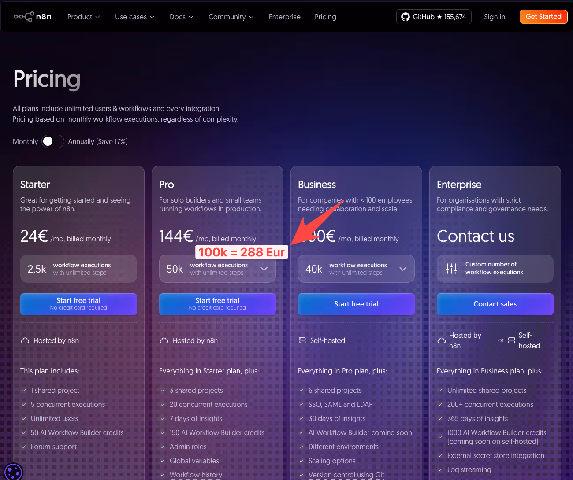Click checkmark next to 3 shared projects
The height and width of the screenshot is (480, 573).
[163, 390]
